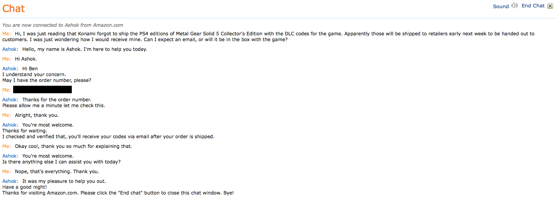Click the blacked-out order number message
The height and width of the screenshot is (198, 555).
42,90
